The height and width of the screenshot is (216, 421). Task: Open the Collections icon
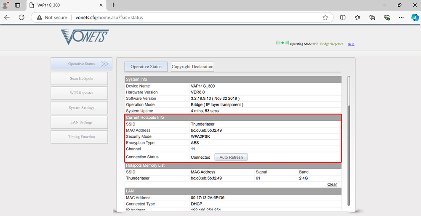[372, 18]
